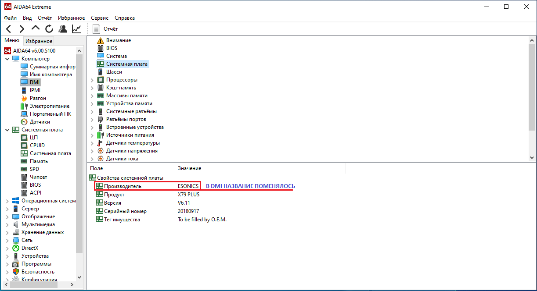Select Внимание in the DMI list

(114, 40)
